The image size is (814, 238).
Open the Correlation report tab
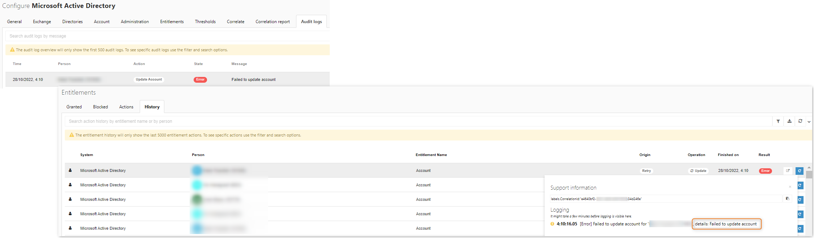(x=273, y=22)
